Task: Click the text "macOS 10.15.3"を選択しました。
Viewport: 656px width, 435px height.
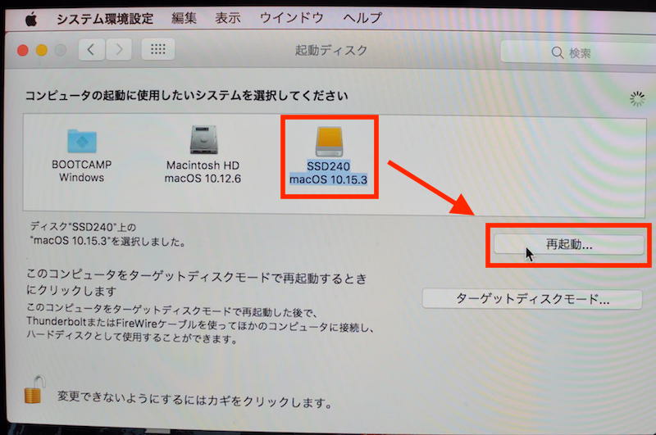Action: pos(108,242)
